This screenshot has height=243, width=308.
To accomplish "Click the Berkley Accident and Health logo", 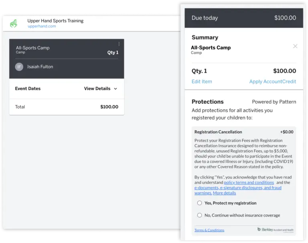I will tap(276, 229).
